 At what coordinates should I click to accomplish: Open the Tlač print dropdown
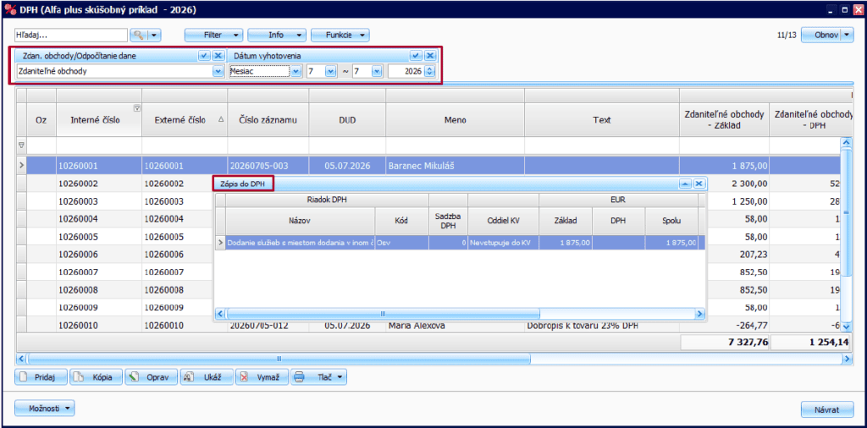tap(318, 377)
